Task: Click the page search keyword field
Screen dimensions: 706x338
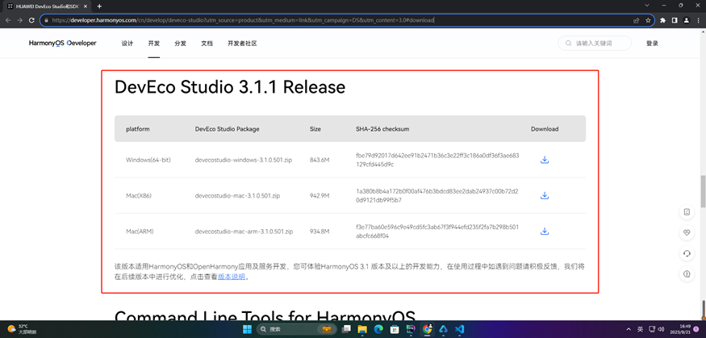Action: [x=595, y=44]
